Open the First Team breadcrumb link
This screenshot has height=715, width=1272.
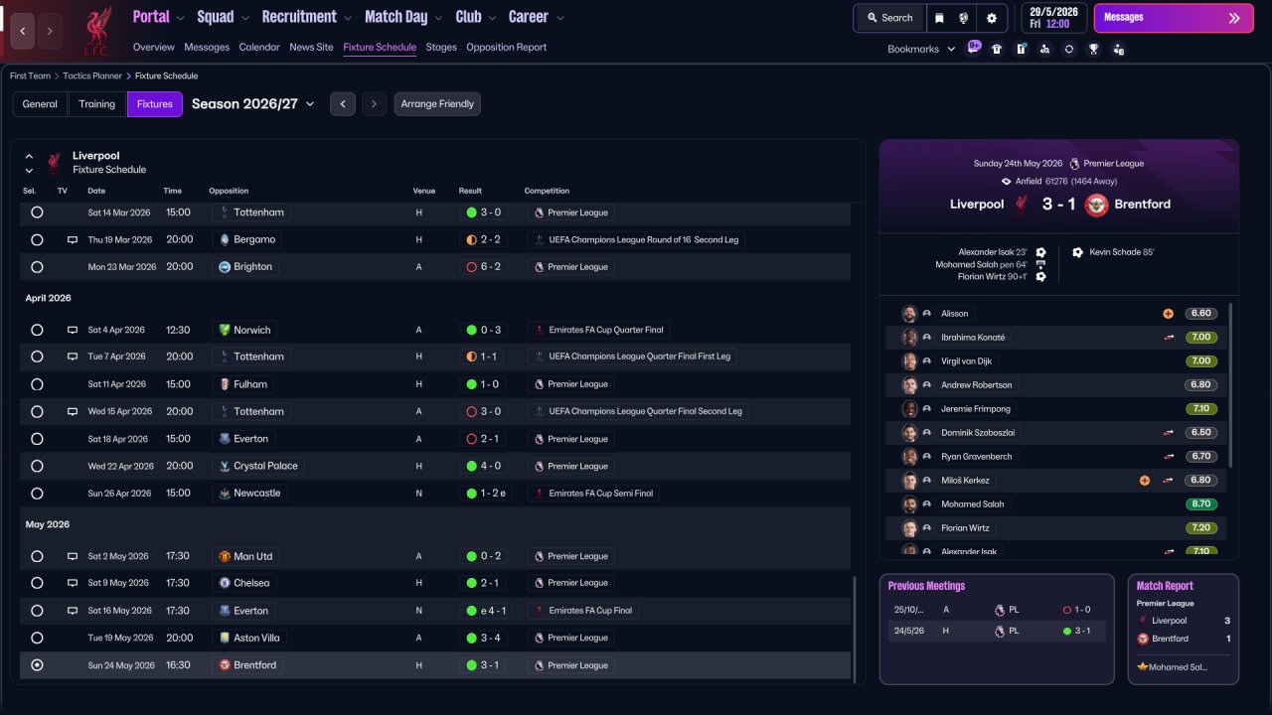pyautogui.click(x=30, y=75)
